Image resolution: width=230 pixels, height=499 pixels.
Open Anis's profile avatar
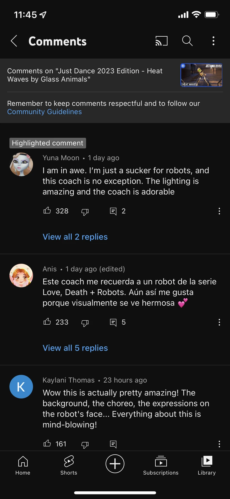click(x=21, y=275)
